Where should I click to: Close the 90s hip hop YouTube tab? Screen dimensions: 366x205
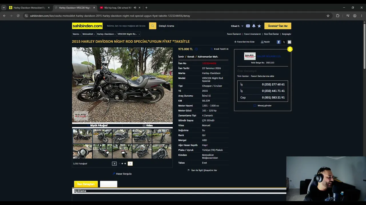(140, 8)
